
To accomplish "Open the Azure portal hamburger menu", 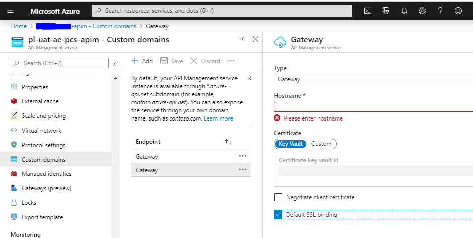I will (10, 11).
